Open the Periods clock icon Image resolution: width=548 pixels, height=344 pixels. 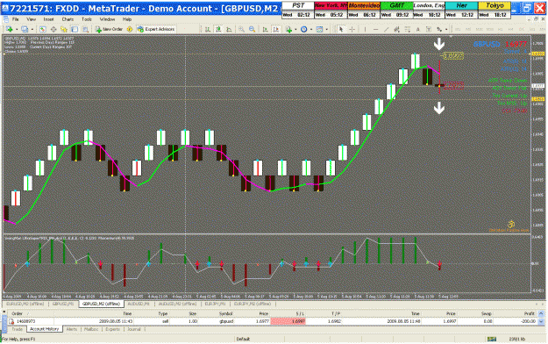point(303,29)
